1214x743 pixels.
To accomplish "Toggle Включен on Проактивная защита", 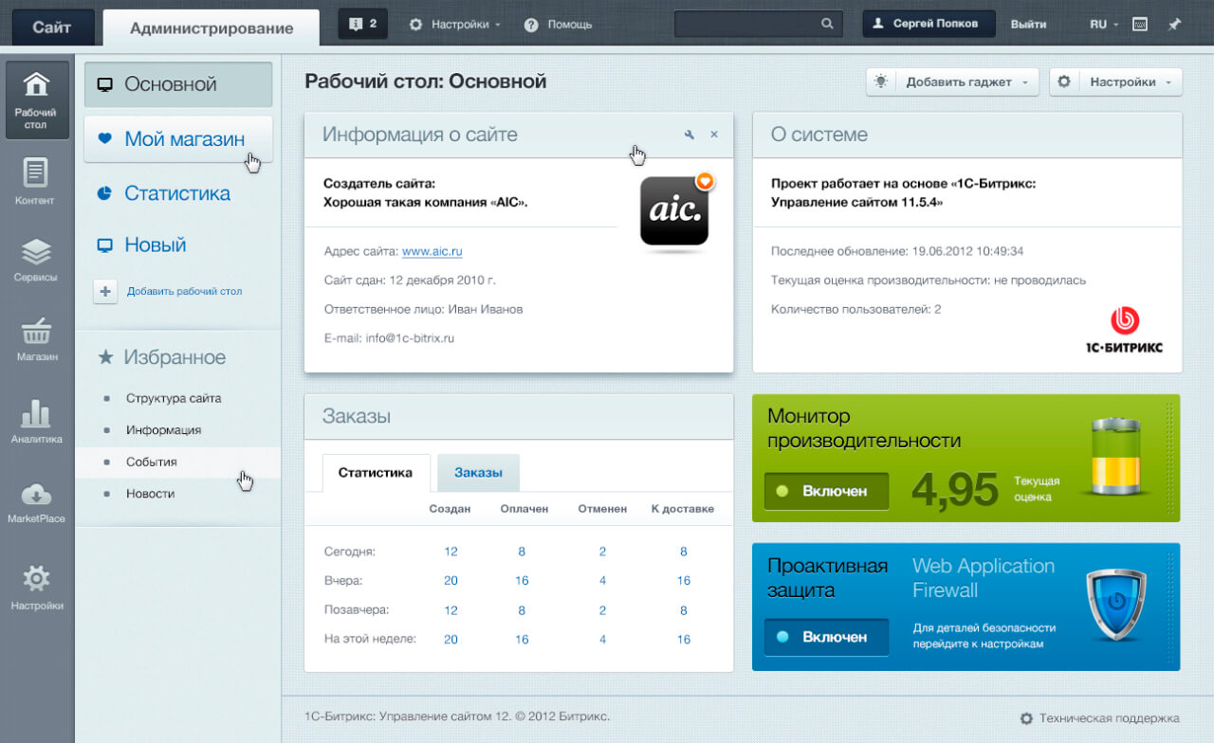I will (824, 637).
